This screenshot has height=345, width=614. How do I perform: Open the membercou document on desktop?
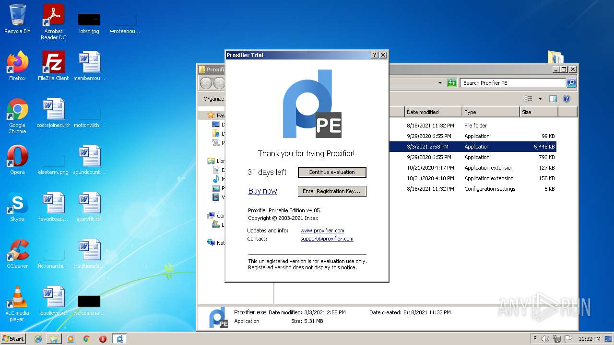coord(89,66)
